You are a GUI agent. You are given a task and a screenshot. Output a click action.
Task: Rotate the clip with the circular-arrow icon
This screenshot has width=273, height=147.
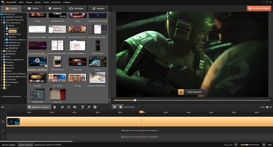tap(69, 107)
